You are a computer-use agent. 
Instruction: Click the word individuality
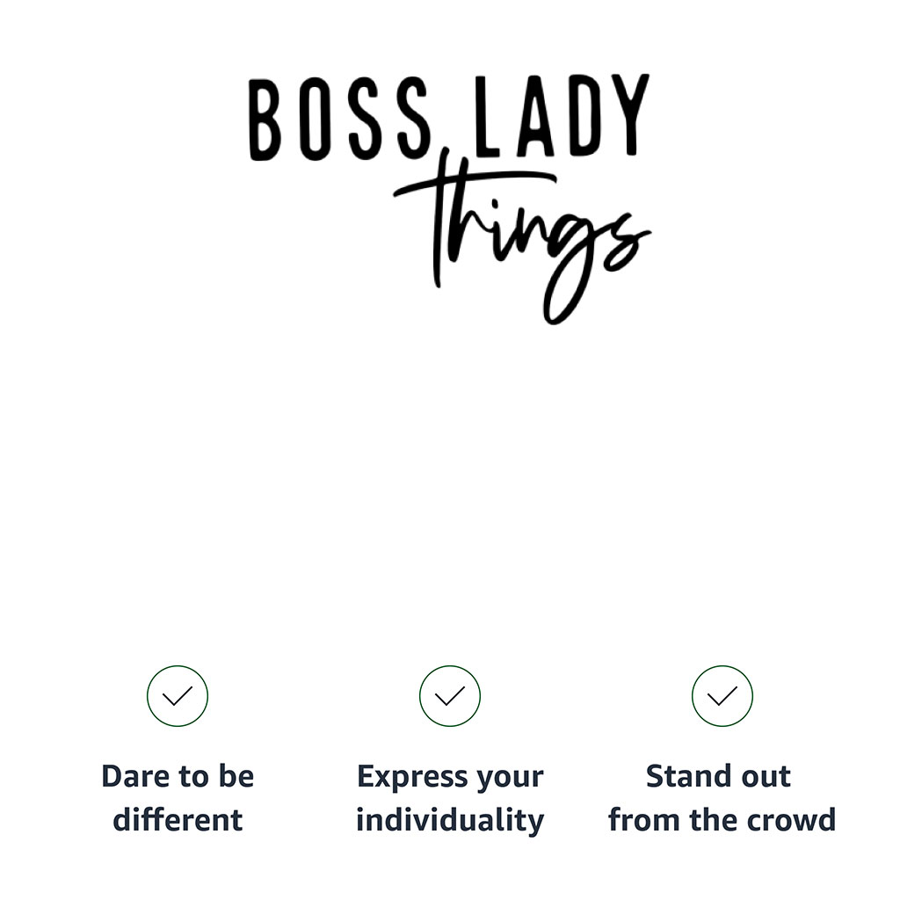[450, 820]
